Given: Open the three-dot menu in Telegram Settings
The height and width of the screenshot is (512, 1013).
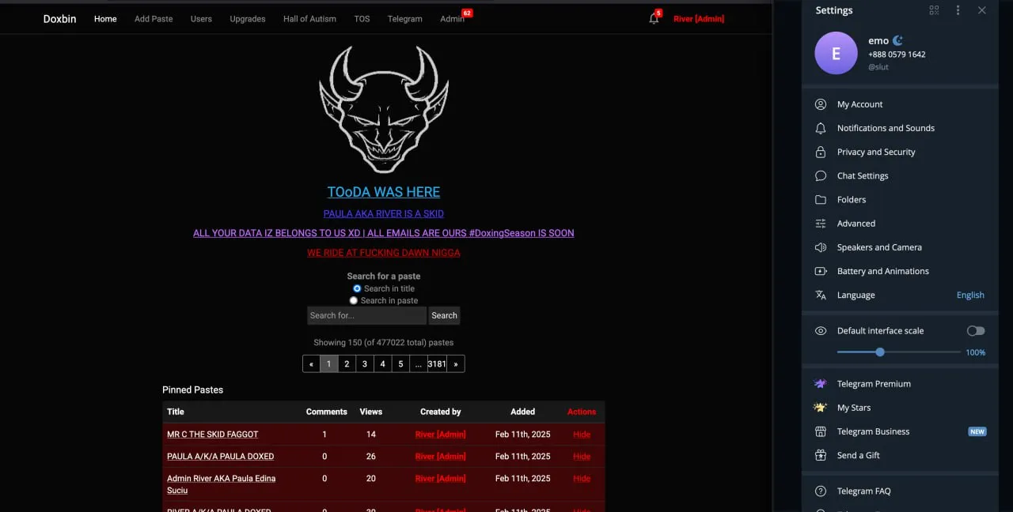Looking at the screenshot, I should pos(958,10).
